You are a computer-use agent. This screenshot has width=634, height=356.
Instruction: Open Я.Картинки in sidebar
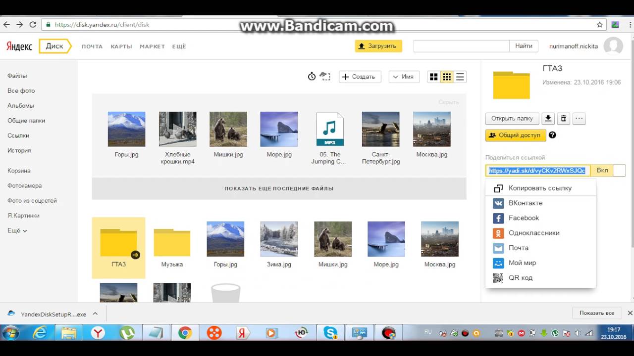click(23, 216)
